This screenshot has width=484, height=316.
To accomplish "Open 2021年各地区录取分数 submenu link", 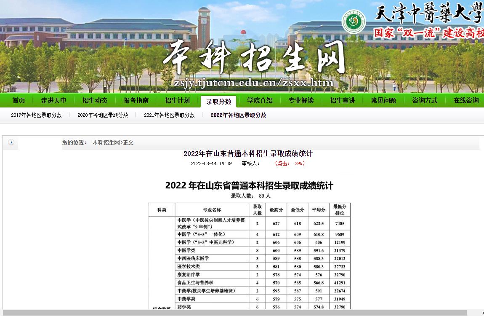I will tap(169, 115).
